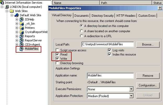Screen dimensions: 163x105
Task: Click the Internet Information Services root icon
Action: pyautogui.click(x=3, y=3)
